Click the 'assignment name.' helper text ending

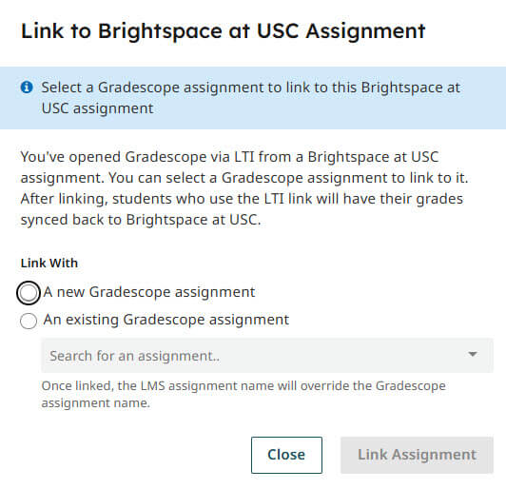[95, 403]
